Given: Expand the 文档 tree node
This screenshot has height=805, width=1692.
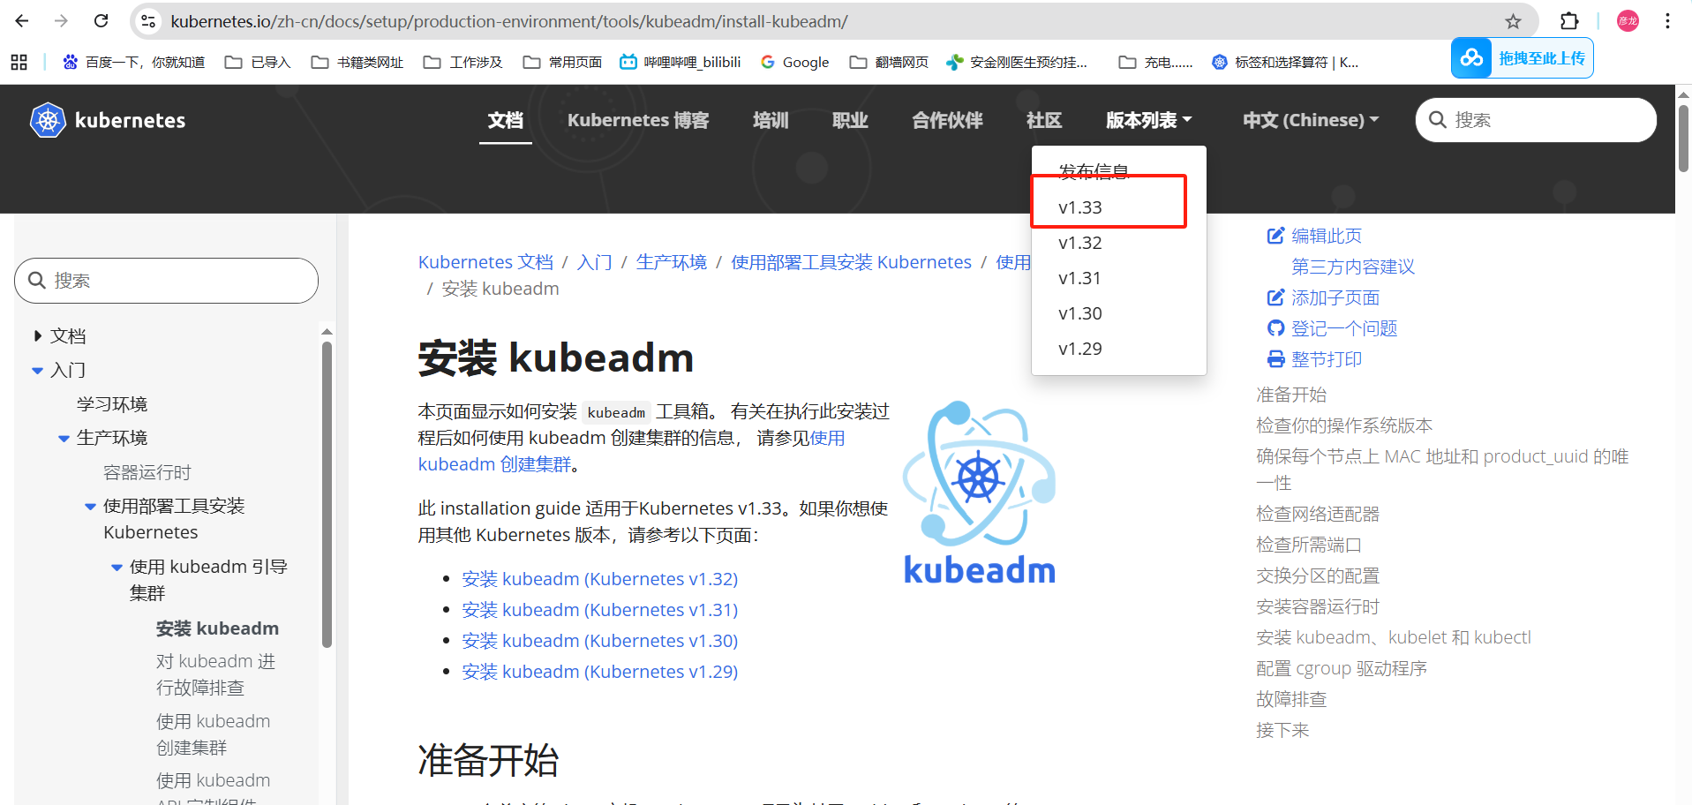Looking at the screenshot, I should point(38,335).
